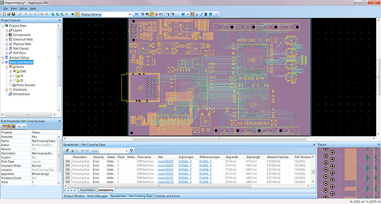Open the Setup menu
Screen dimensions: 381x204
tap(23, 9)
